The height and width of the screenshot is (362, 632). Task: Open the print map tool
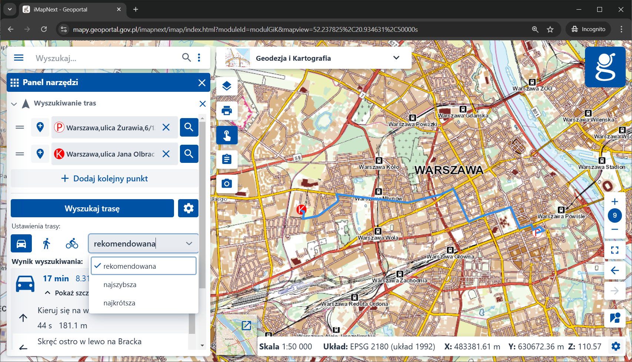coord(227,111)
